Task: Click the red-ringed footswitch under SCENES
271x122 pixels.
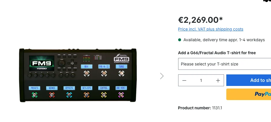Action: pyautogui.click(x=52, y=95)
